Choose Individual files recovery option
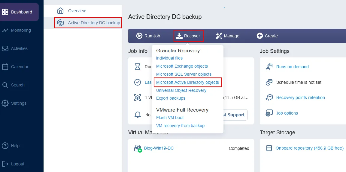 pyautogui.click(x=169, y=58)
